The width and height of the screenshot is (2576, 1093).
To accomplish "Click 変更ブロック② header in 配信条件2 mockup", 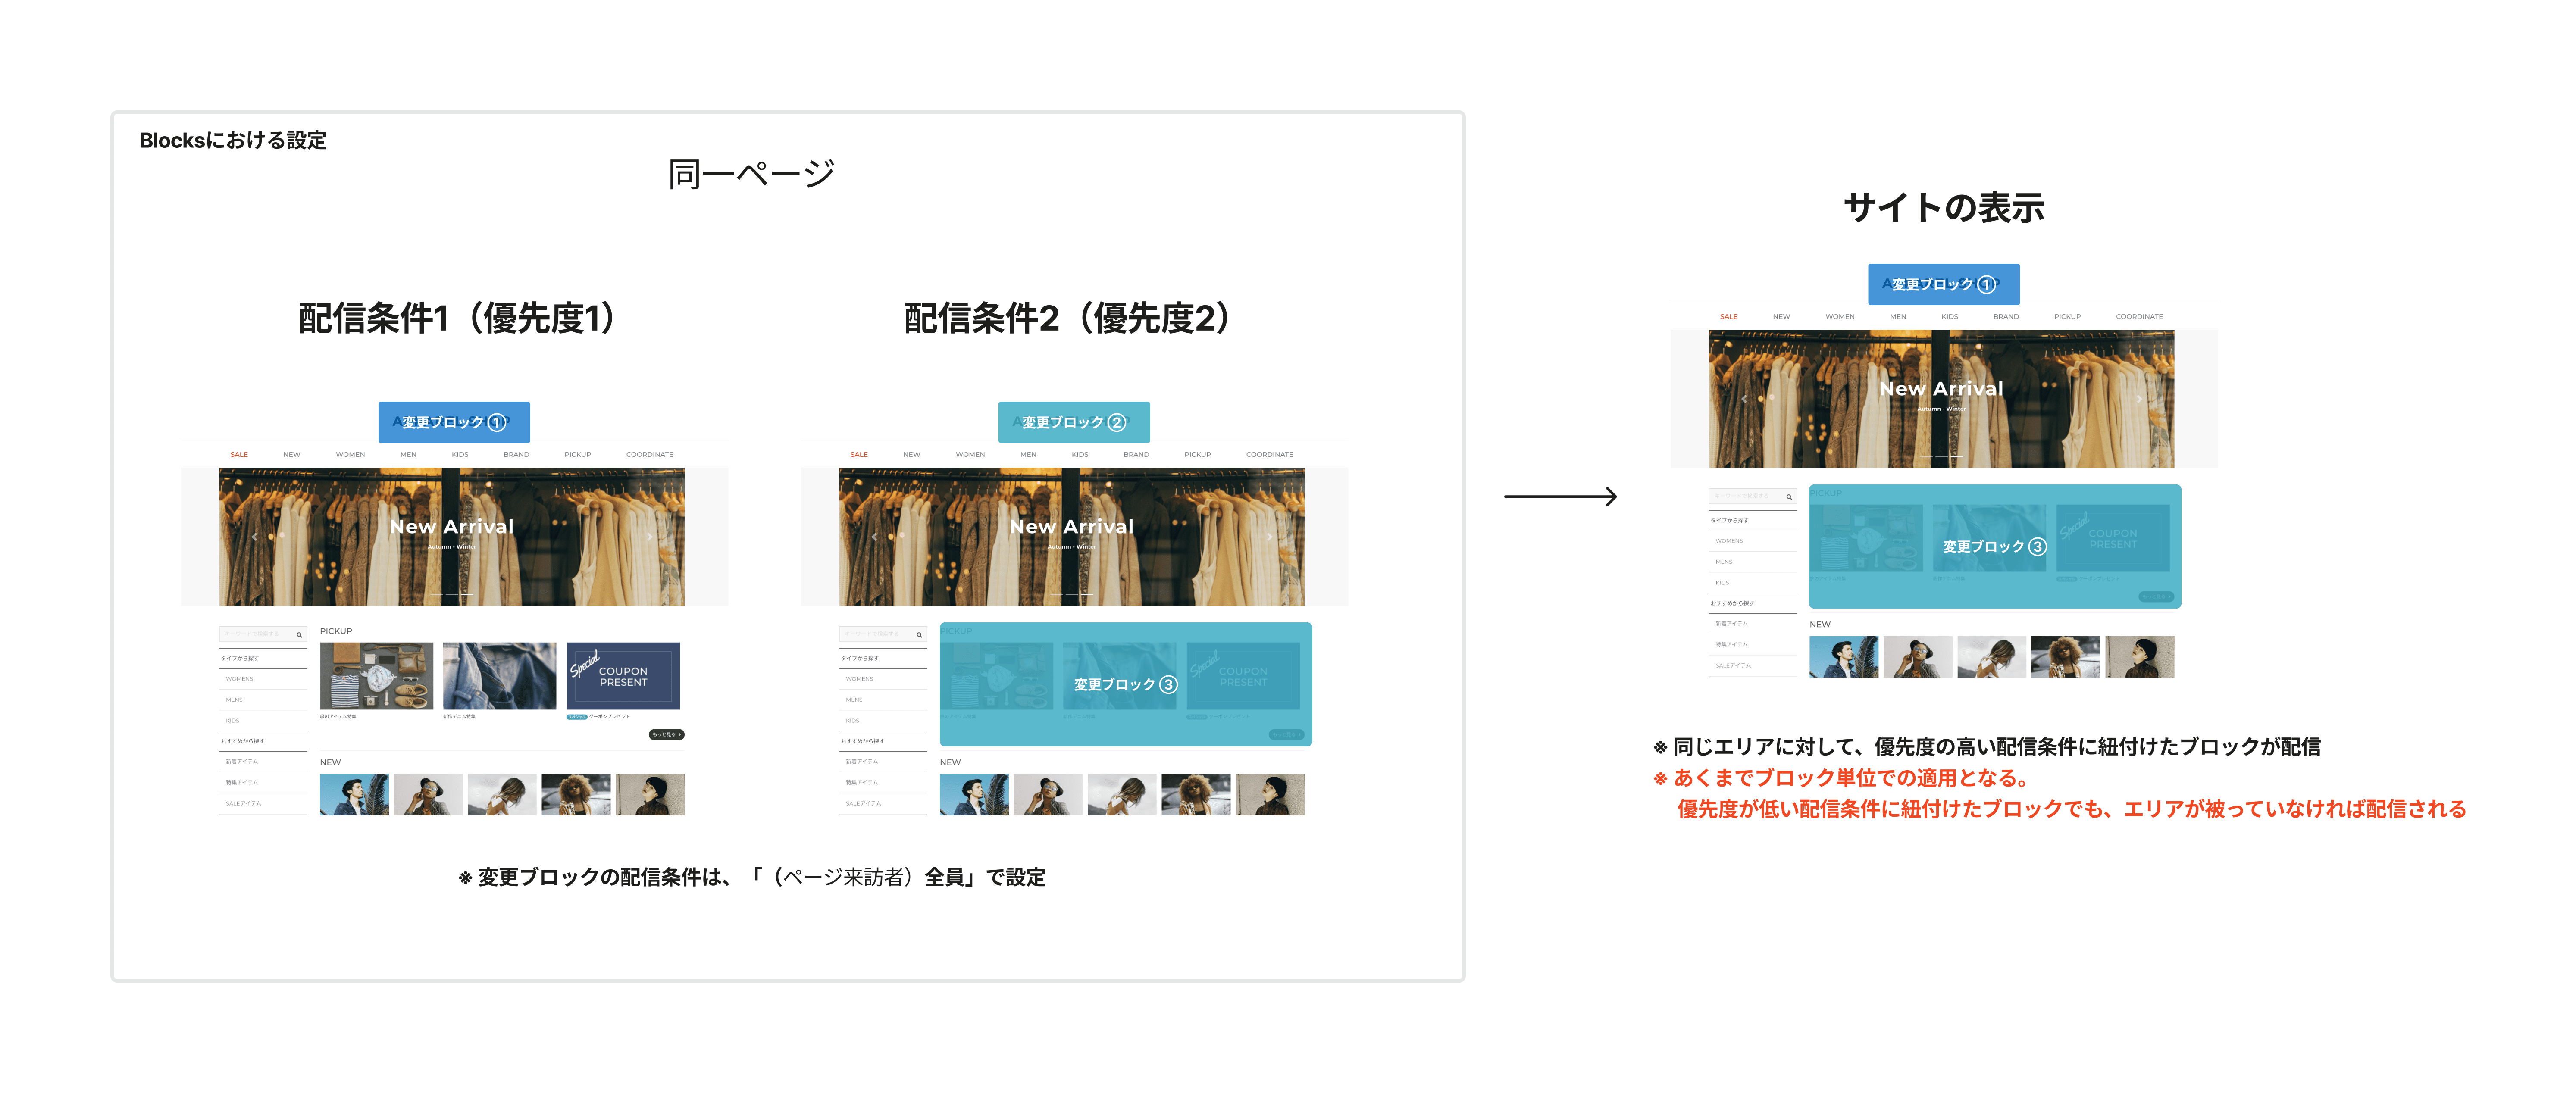I will click(1074, 422).
